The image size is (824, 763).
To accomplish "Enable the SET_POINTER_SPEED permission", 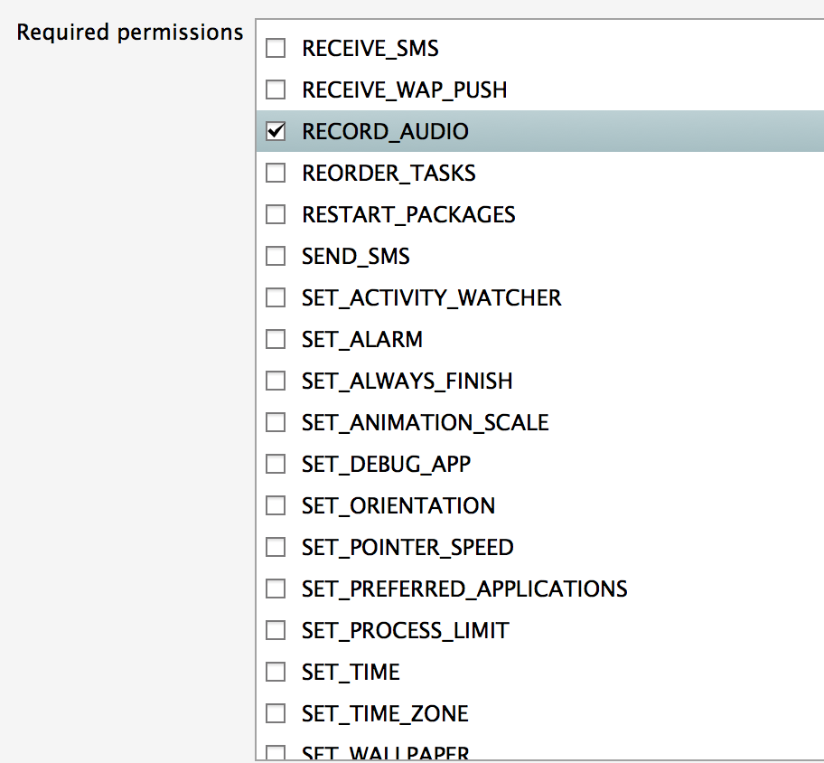I will click(276, 547).
